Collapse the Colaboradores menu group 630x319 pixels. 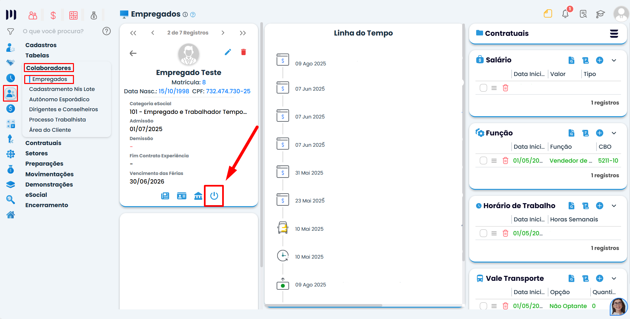[48, 68]
